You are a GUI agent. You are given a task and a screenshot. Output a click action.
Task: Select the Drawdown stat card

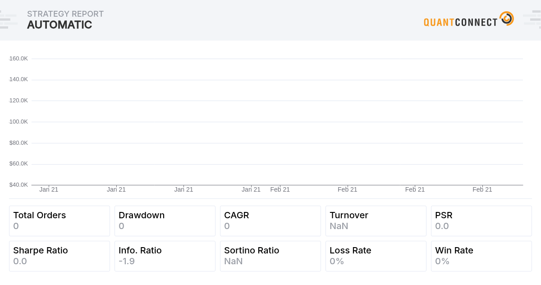click(165, 221)
